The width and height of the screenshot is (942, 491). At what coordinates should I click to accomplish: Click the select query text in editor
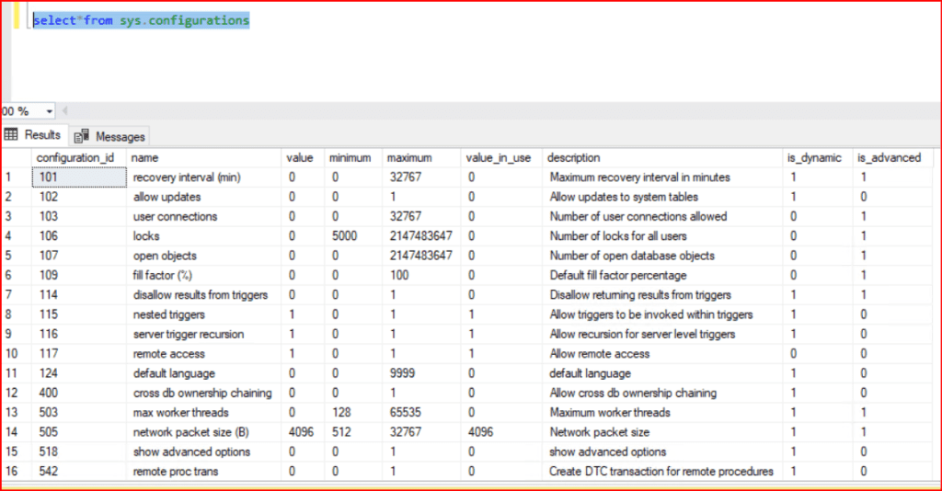point(141,20)
